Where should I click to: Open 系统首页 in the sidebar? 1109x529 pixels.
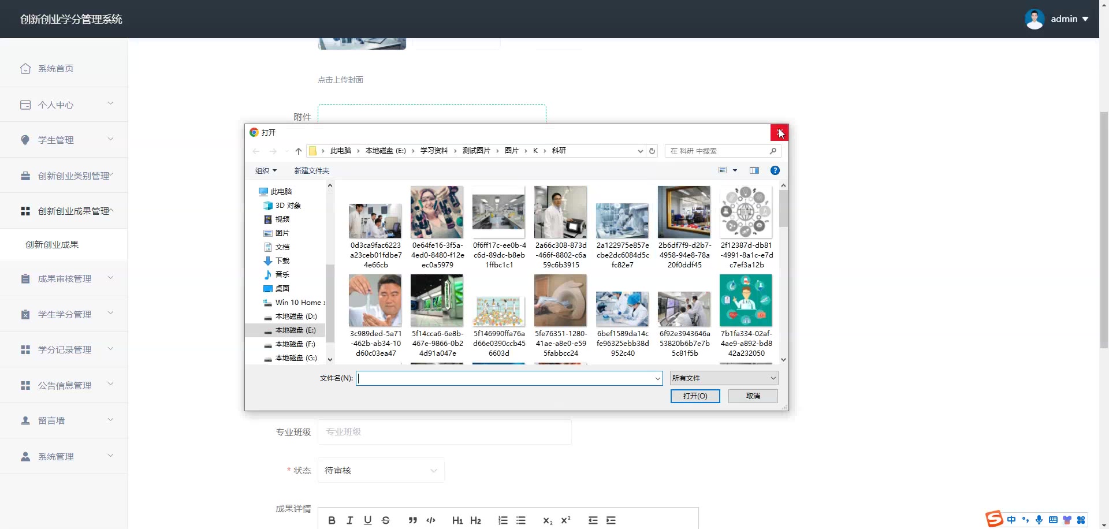coord(64,68)
